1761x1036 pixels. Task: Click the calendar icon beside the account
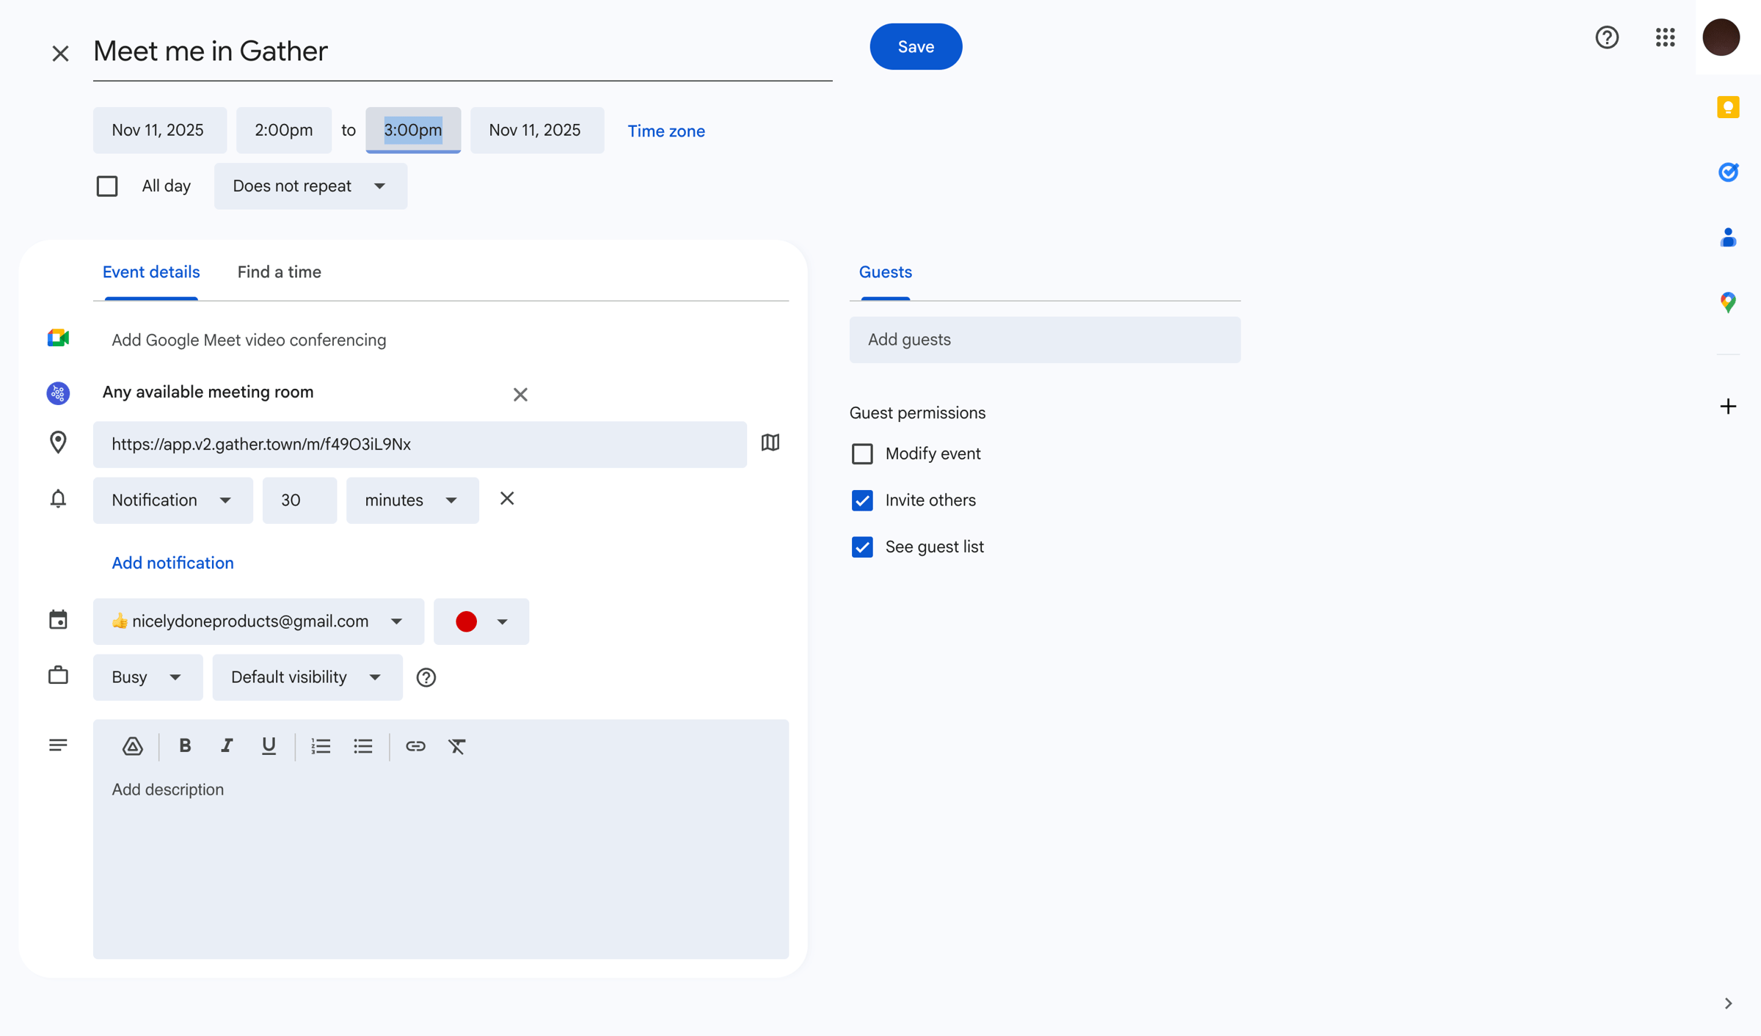pyautogui.click(x=58, y=619)
